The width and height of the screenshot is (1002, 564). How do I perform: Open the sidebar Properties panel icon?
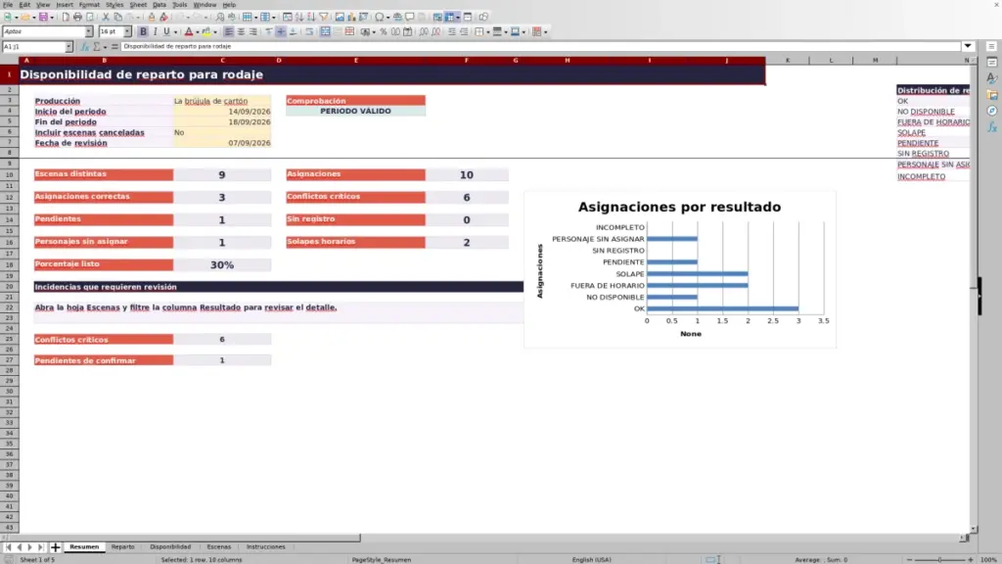click(992, 62)
